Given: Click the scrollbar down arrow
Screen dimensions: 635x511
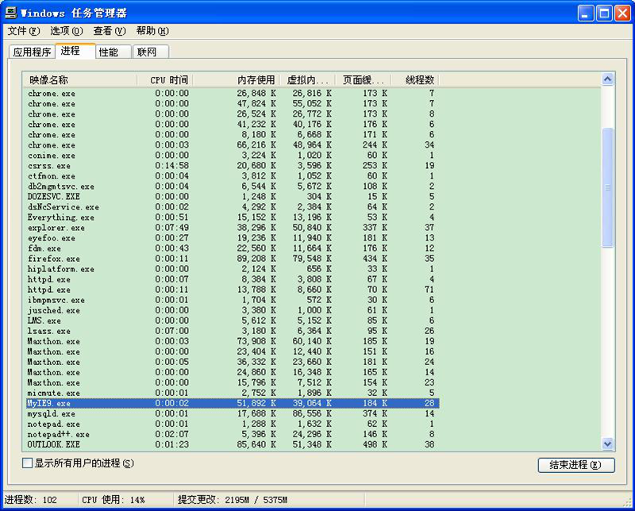Looking at the screenshot, I should click(607, 444).
